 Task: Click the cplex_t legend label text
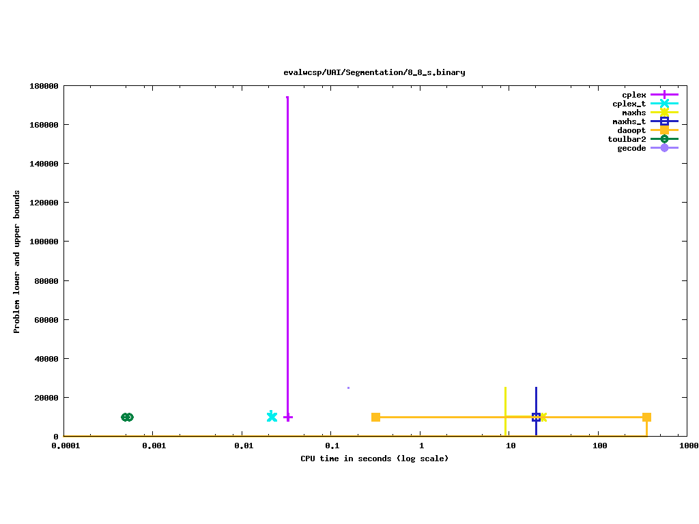(629, 104)
